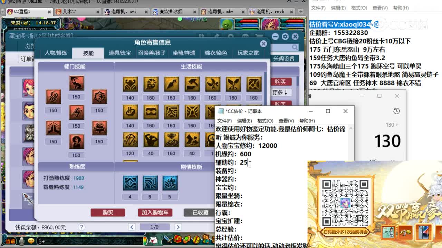Go to the next page arrow

(178, 227)
